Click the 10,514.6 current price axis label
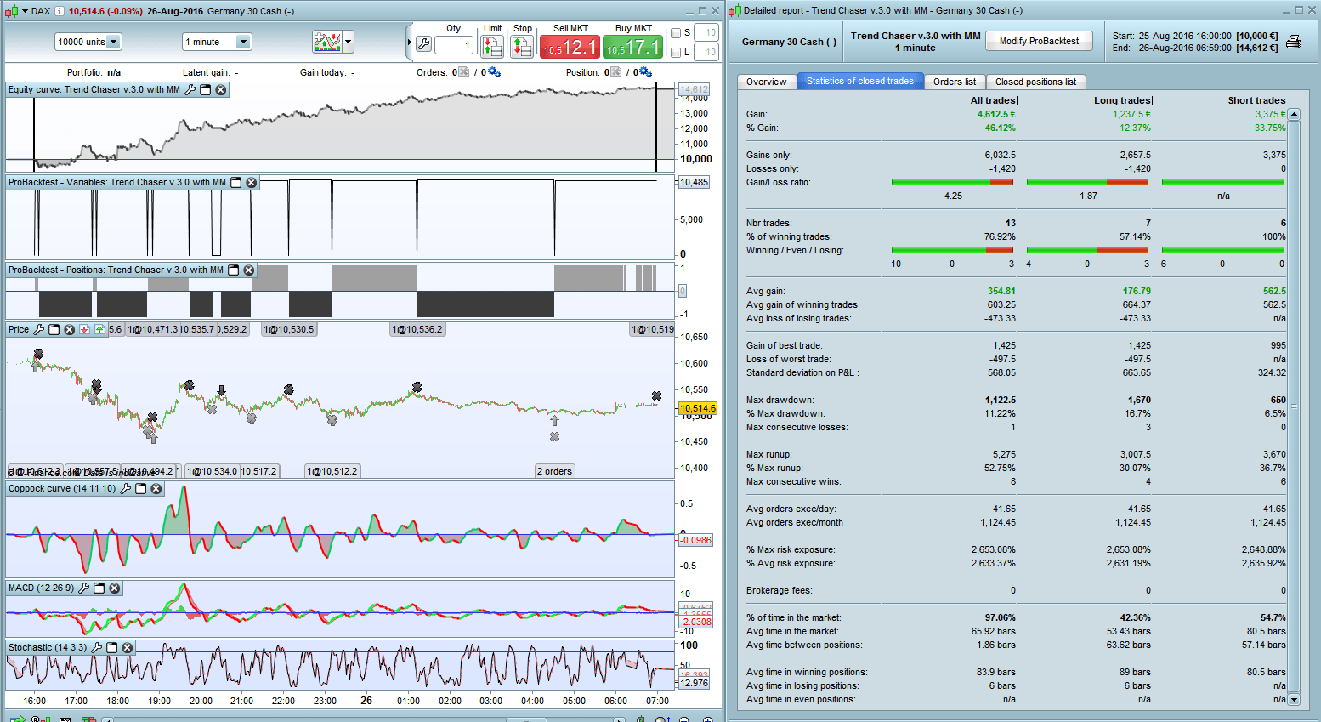This screenshot has width=1321, height=722. click(x=698, y=409)
